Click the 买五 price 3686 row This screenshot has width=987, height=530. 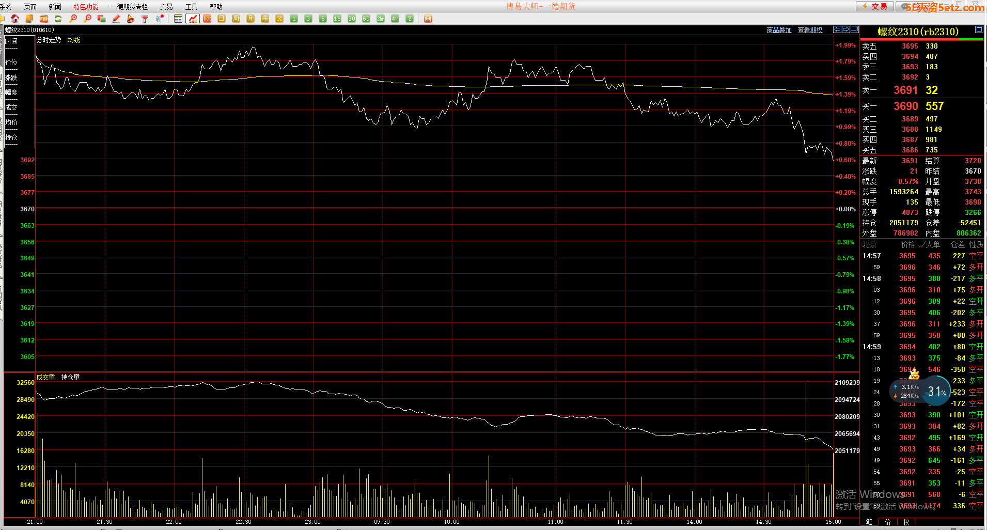click(x=921, y=150)
